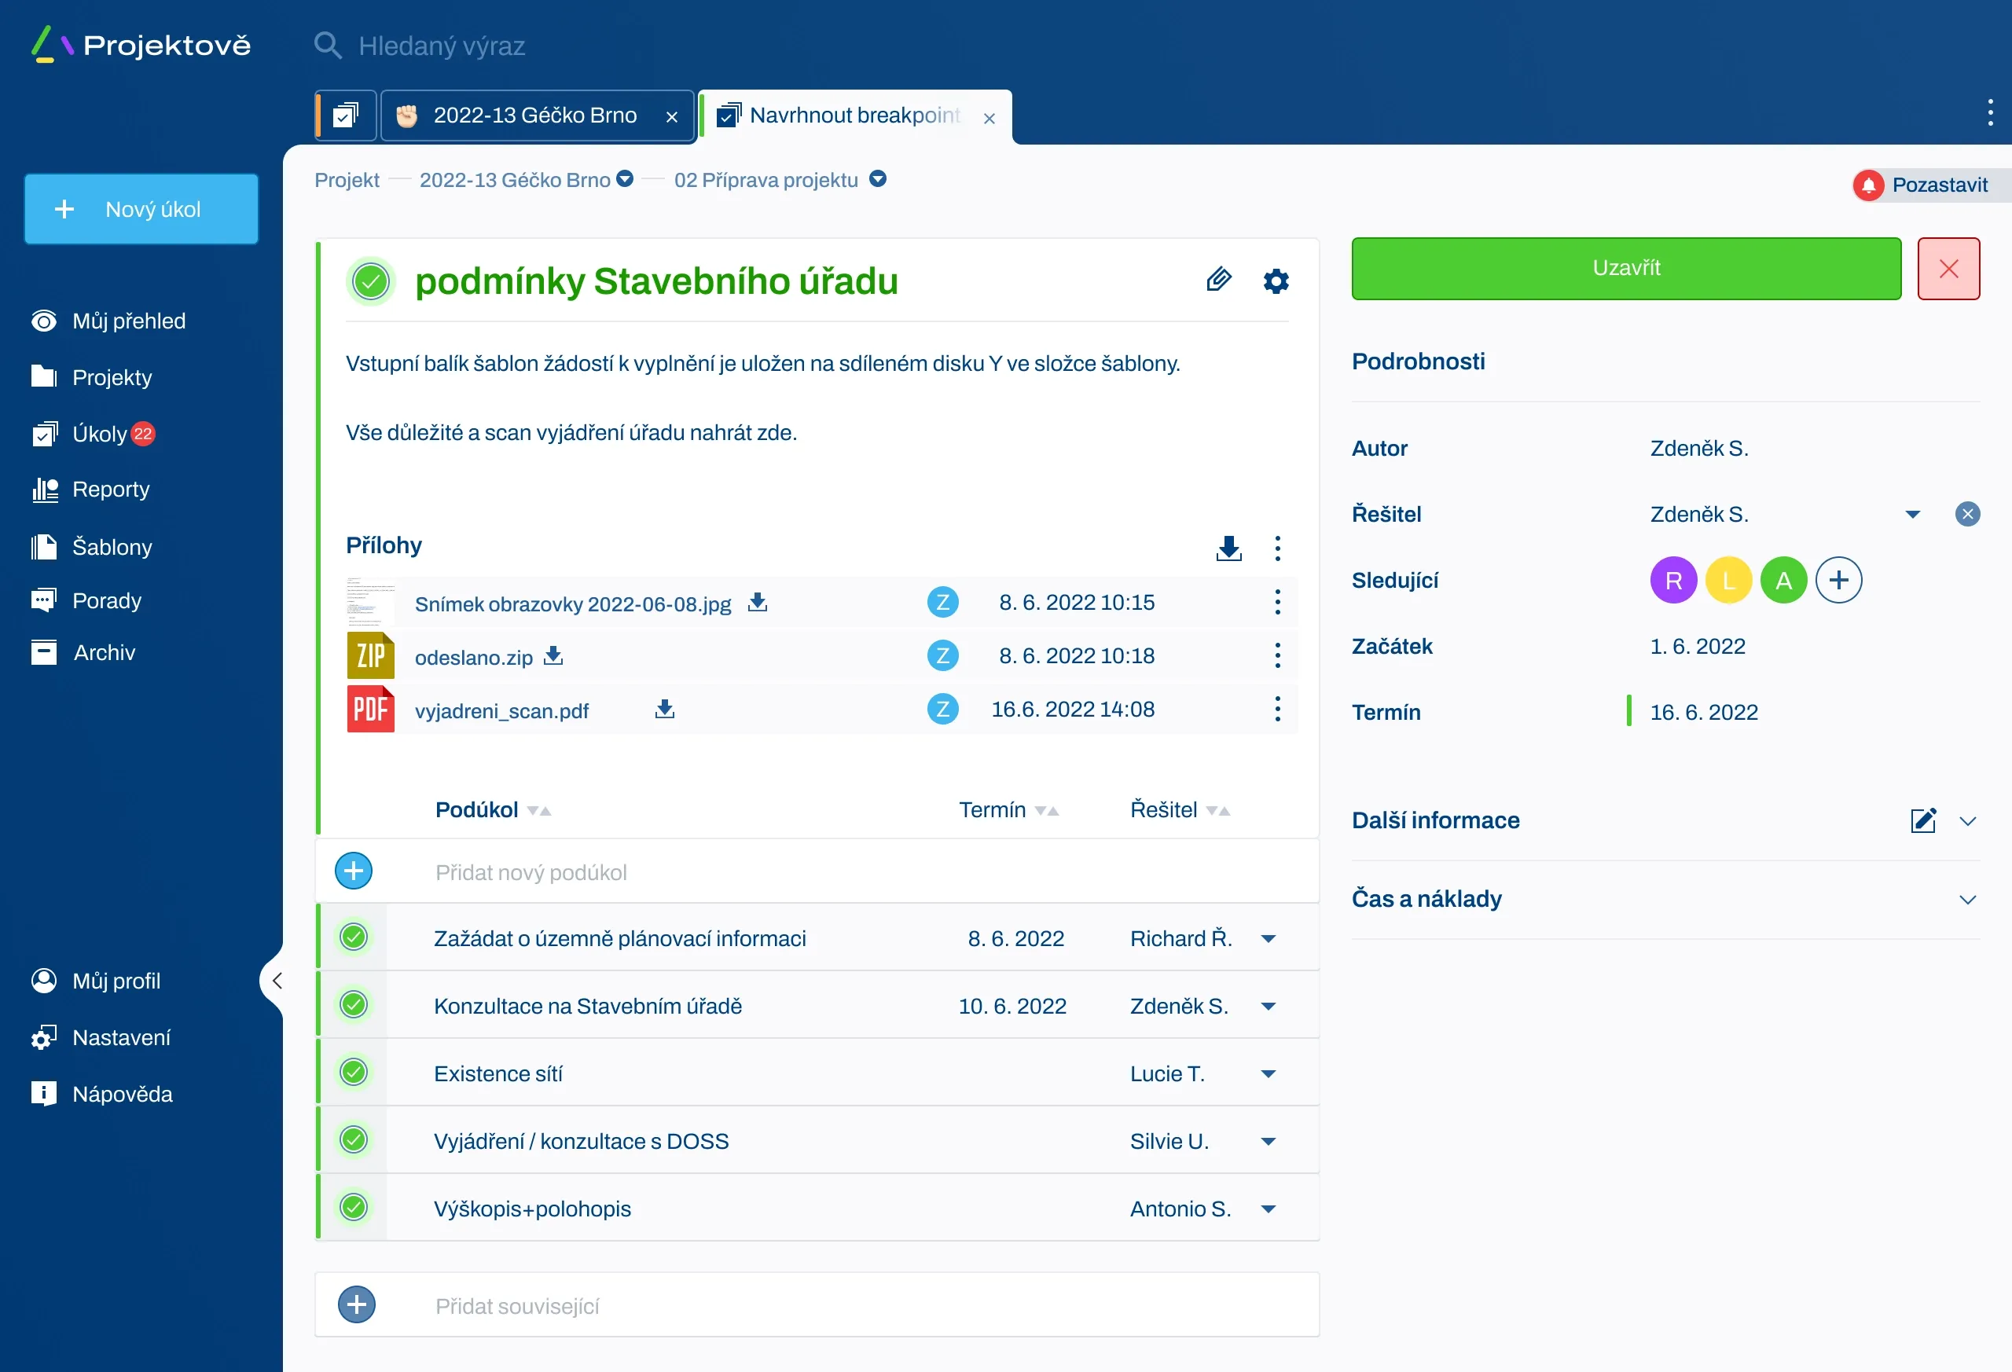Open the řešitel dropdown for Richard Ř.

click(1269, 938)
